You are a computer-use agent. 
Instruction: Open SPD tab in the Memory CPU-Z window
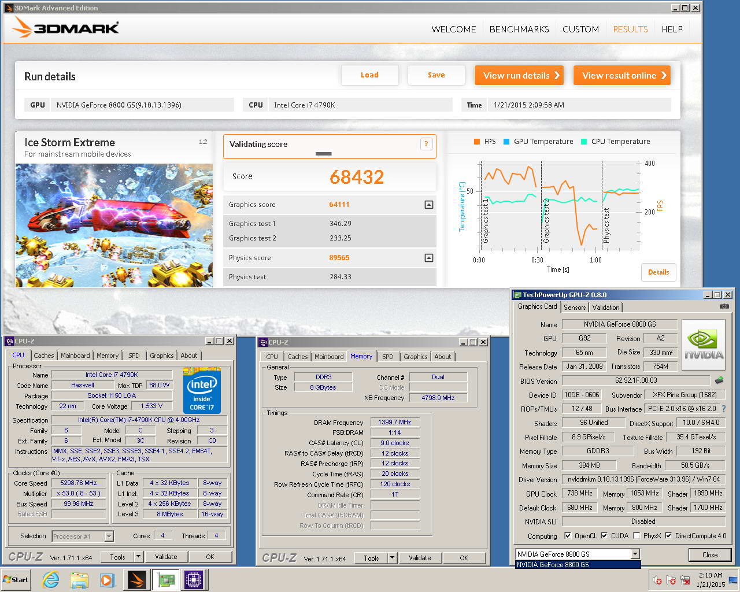coord(388,357)
